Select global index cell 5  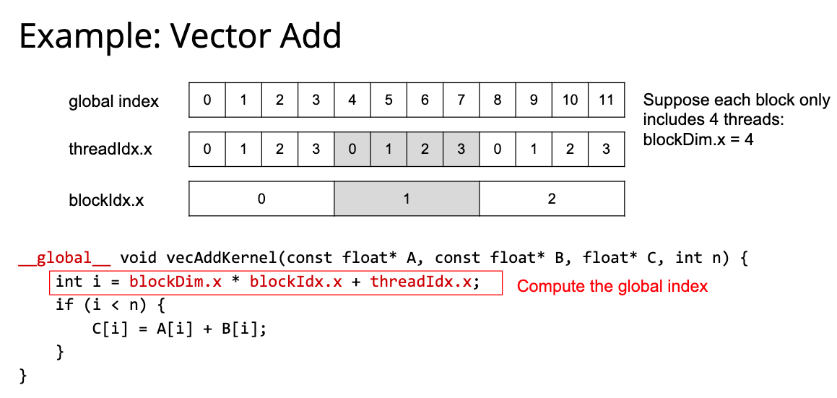389,100
